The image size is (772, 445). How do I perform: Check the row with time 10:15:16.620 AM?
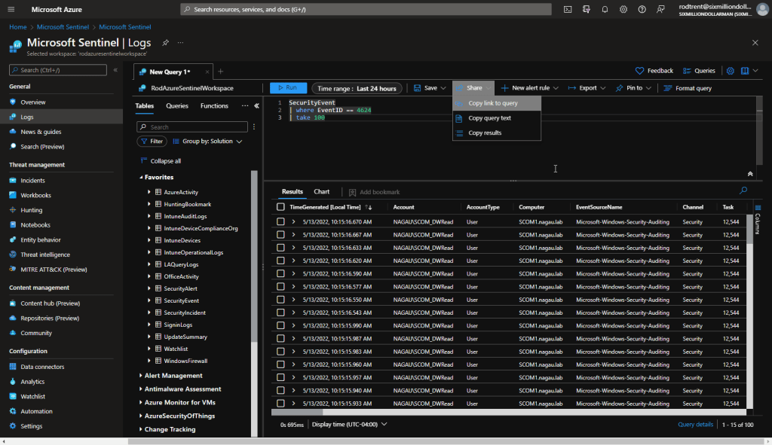[280, 261]
